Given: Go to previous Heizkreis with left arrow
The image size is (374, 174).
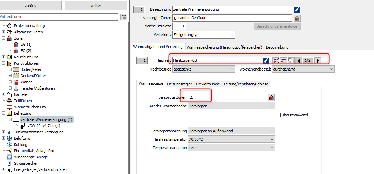Looking at the screenshot, I should point(299,61).
